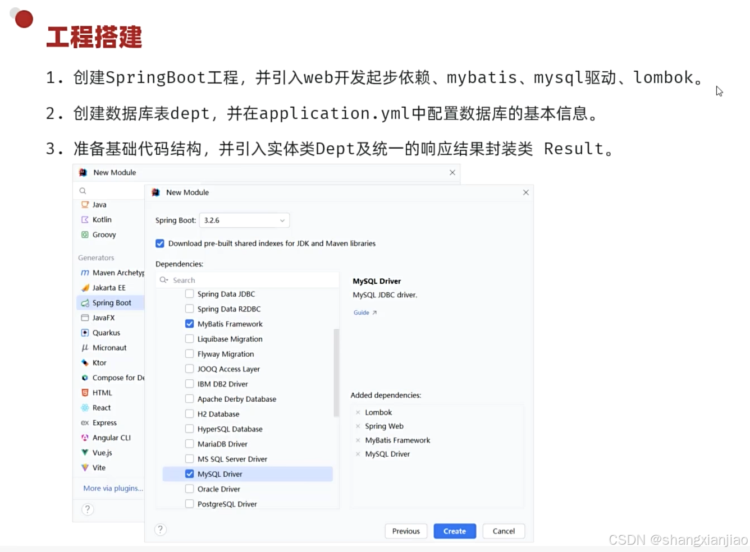Choose the React generator icon

click(85, 408)
